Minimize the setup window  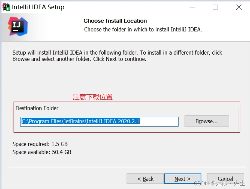pos(192,7)
